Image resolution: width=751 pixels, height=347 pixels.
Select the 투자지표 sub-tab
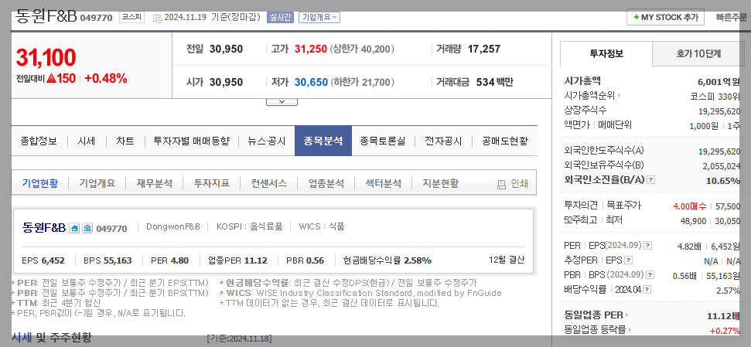tap(212, 183)
